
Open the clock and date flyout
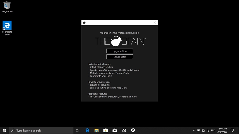coord(222,130)
